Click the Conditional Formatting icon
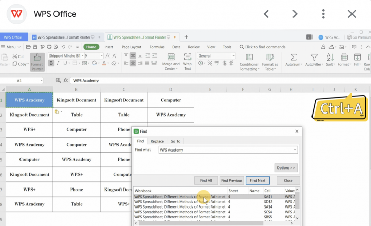Image resolution: width=371 pixels, height=226 pixels. [x=249, y=58]
